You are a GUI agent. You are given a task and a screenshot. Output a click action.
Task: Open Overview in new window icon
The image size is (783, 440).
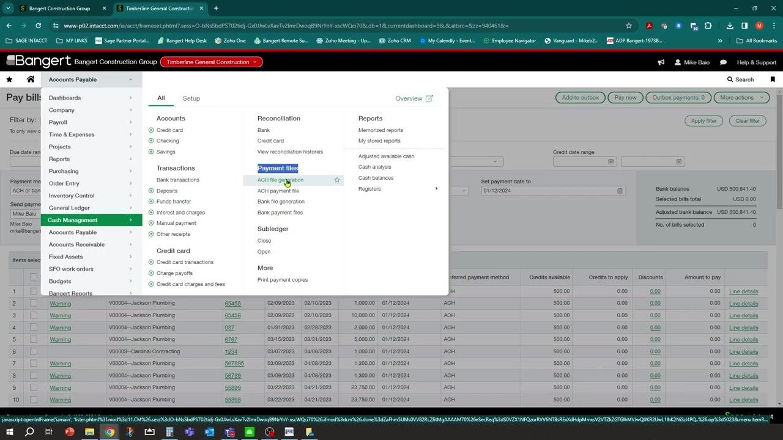click(x=429, y=98)
